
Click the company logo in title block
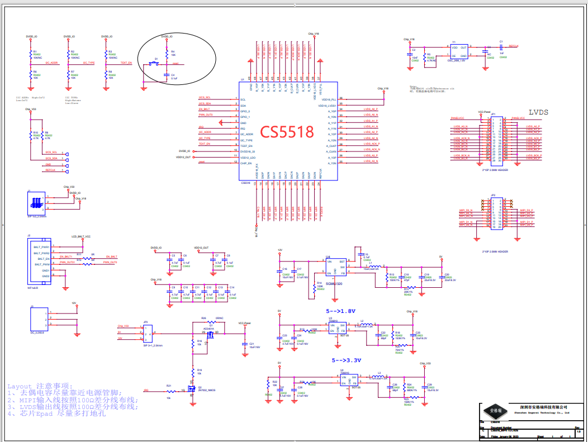point(496,410)
